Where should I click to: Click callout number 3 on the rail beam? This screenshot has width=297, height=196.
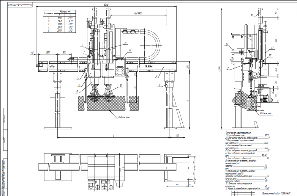[156, 76]
